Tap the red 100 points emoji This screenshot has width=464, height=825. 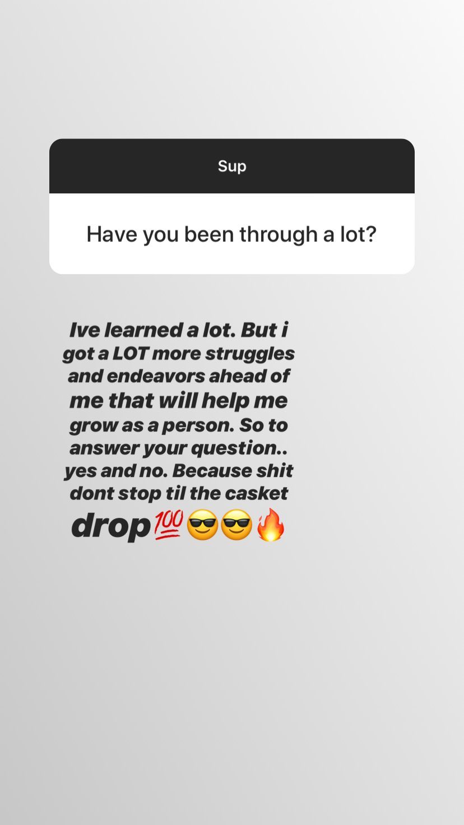(168, 525)
